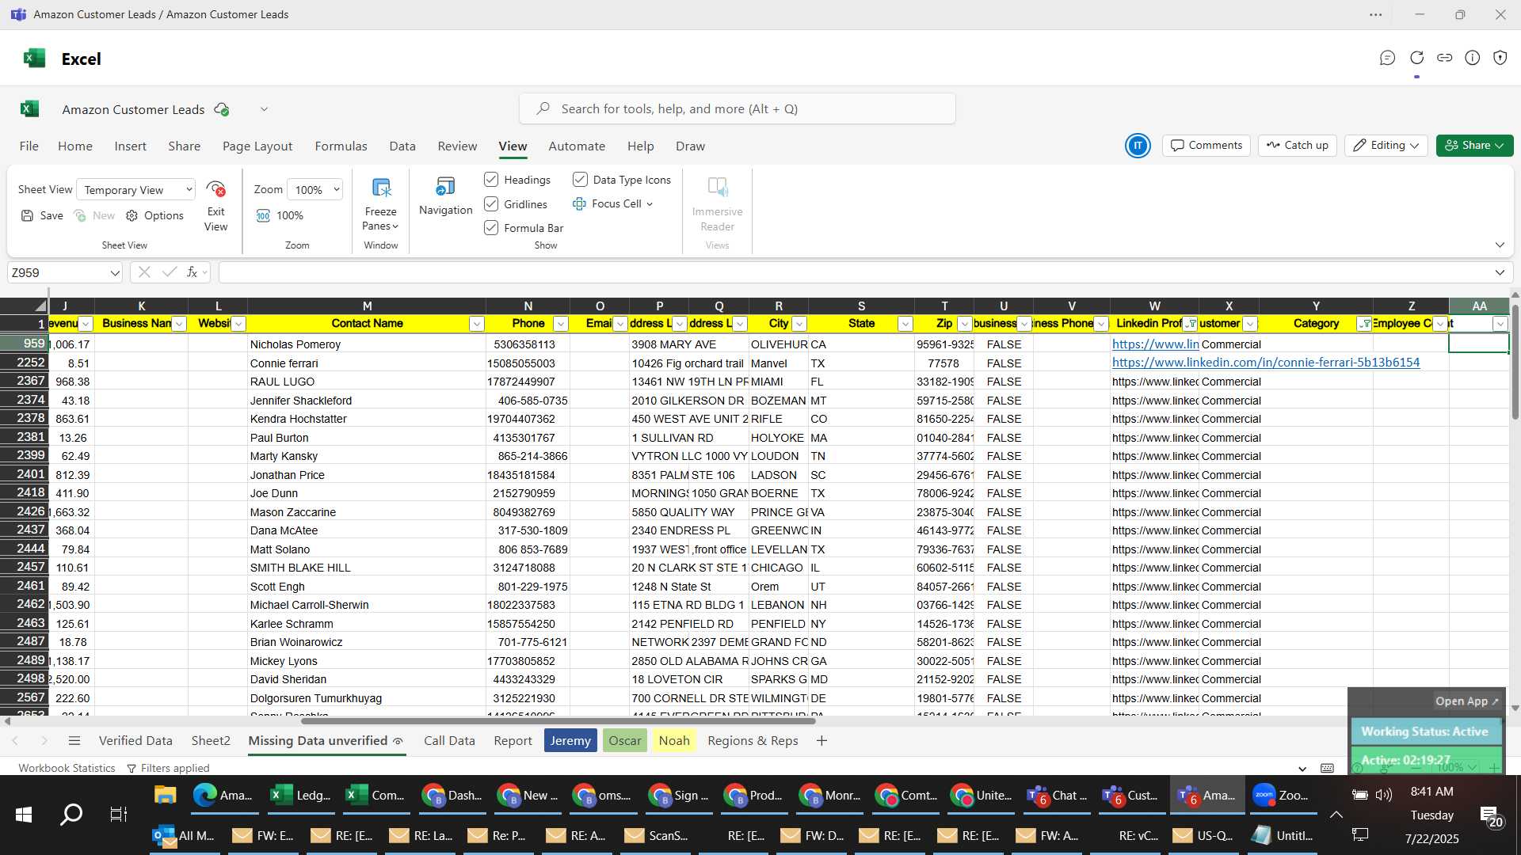This screenshot has width=1521, height=855.
Task: Click the search tools box
Action: pos(737,109)
